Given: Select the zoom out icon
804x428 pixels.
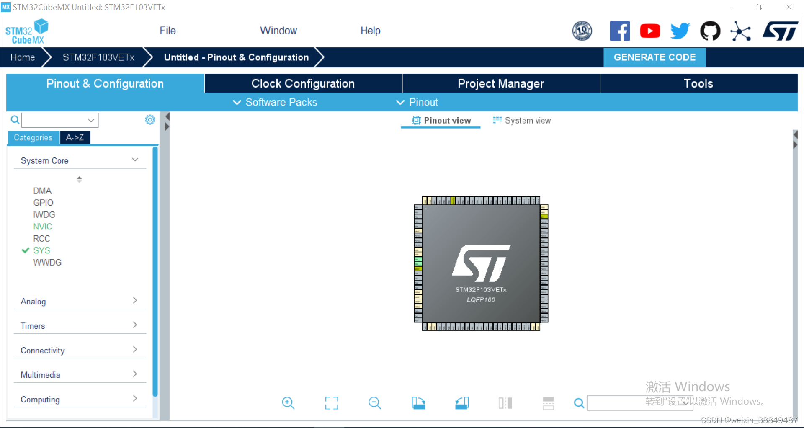Looking at the screenshot, I should [374, 403].
